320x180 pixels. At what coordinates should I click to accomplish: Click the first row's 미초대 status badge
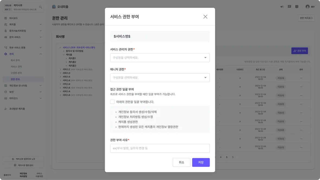281,78
